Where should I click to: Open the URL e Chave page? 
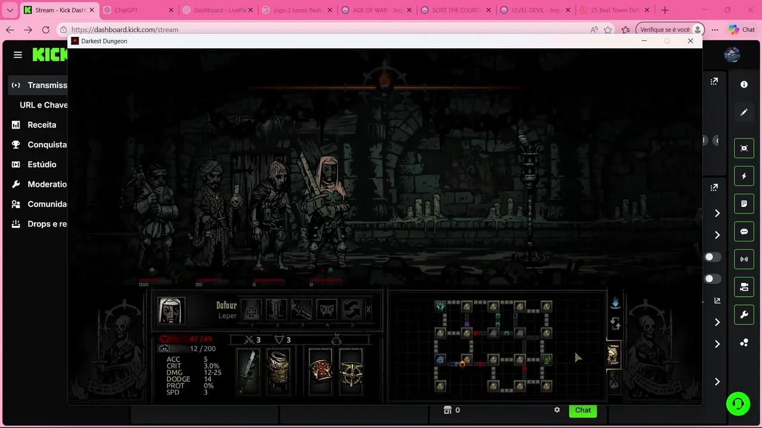tap(43, 105)
